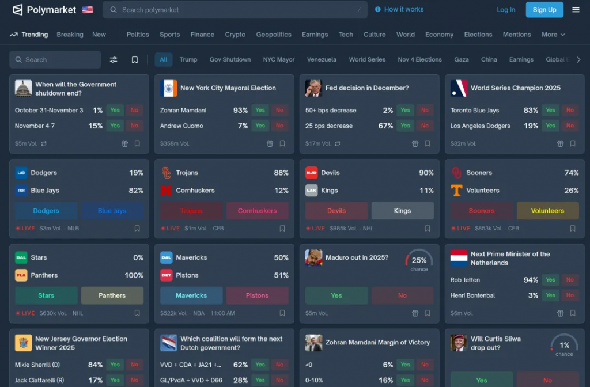Screen dimensions: 590x387
Task: Select the Gov Shutdown topic filter
Action: (x=230, y=60)
